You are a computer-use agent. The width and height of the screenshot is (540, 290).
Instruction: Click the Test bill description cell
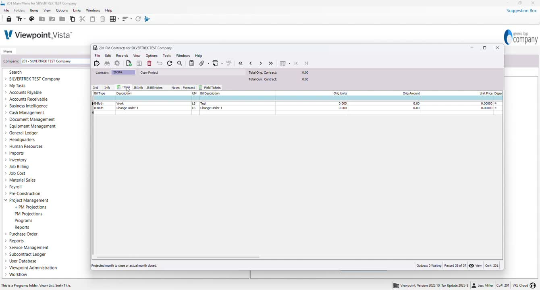click(237, 104)
